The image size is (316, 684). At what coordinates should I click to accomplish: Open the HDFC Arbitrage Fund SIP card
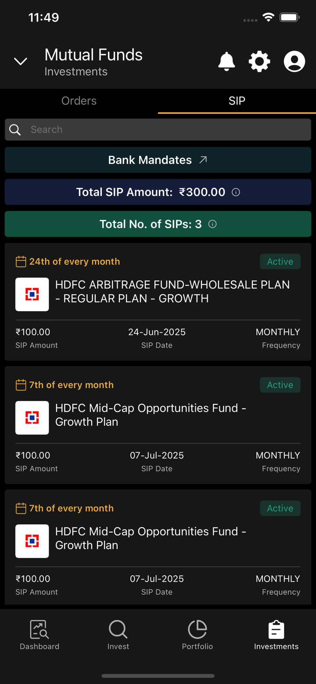click(x=172, y=292)
